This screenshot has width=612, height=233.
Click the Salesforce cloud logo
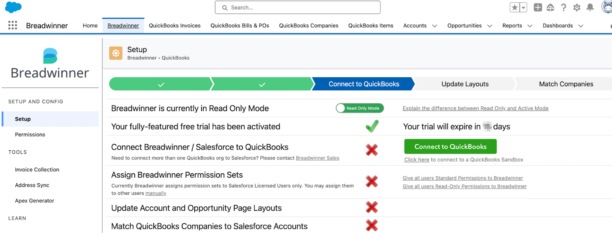pyautogui.click(x=13, y=7)
